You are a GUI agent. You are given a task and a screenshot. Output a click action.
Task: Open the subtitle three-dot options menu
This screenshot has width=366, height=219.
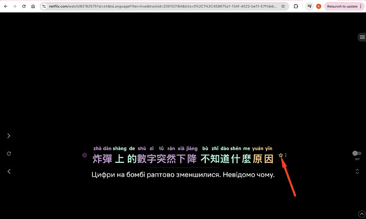pyautogui.click(x=286, y=155)
